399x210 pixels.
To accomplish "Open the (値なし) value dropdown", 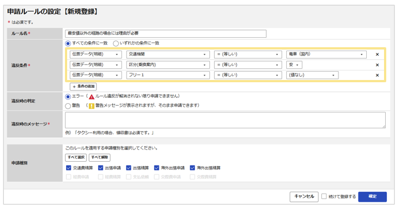I will (x=312, y=75).
